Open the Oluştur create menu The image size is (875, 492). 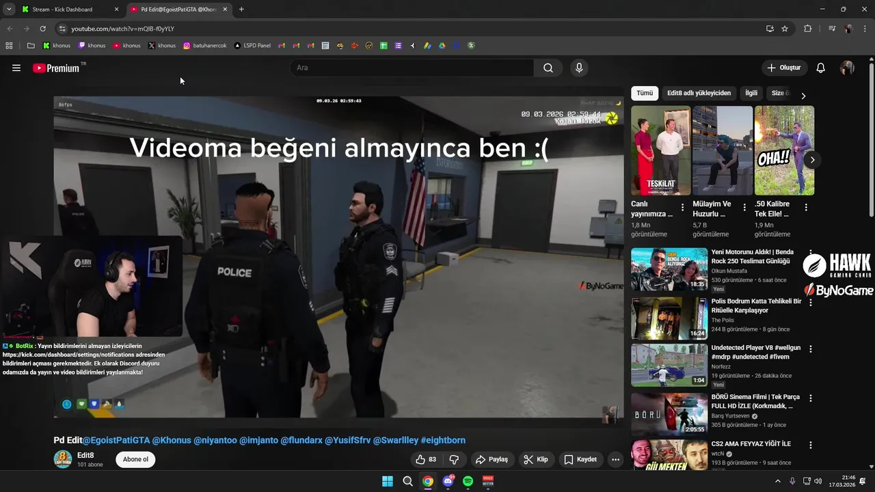click(783, 68)
